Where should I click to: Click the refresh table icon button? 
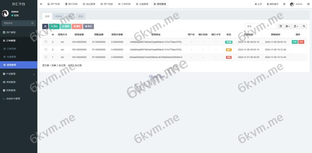coord(45,26)
